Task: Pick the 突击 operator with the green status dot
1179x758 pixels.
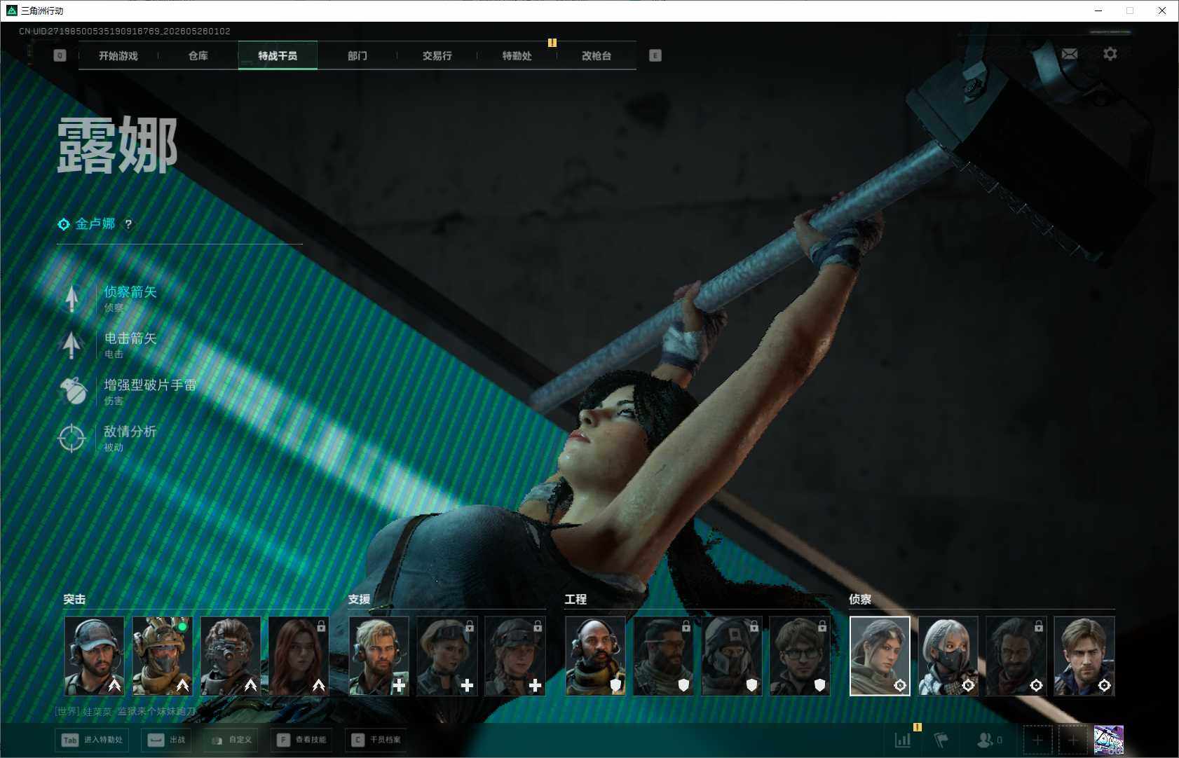Action: (x=163, y=656)
